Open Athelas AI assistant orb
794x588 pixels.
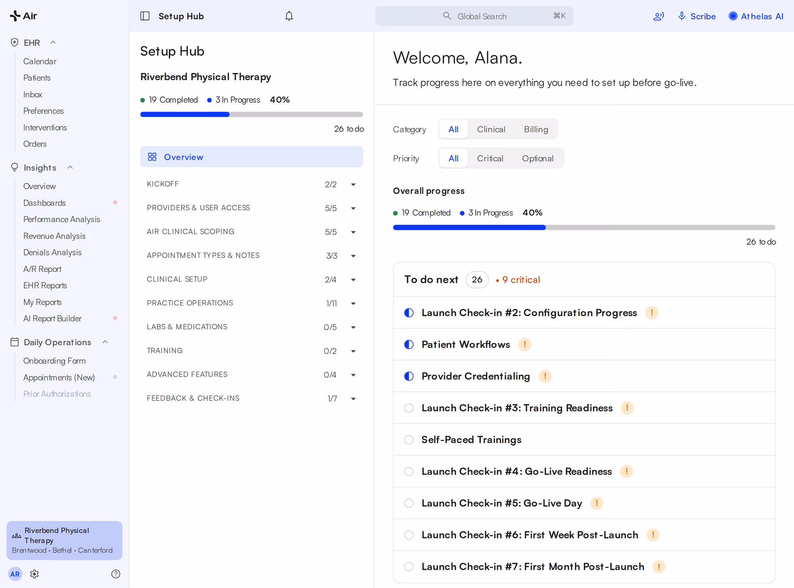(733, 16)
